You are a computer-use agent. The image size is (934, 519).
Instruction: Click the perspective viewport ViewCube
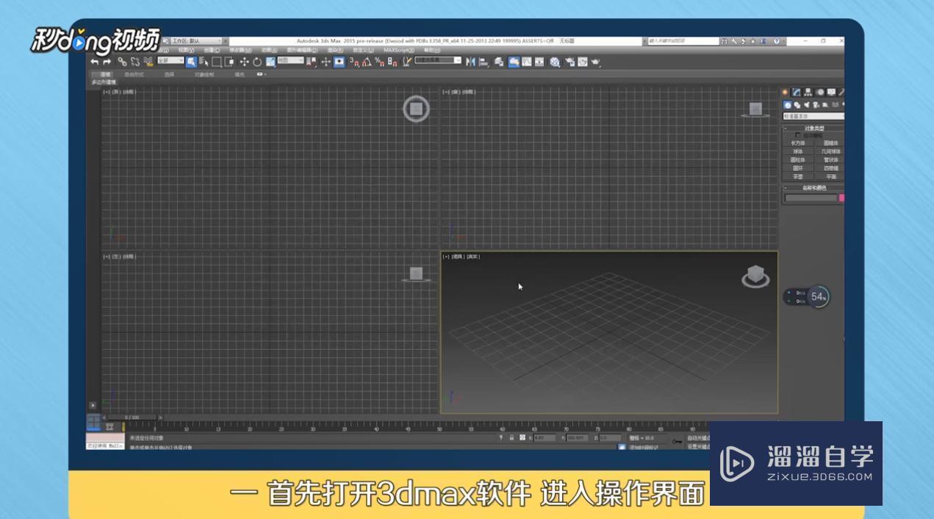[755, 277]
